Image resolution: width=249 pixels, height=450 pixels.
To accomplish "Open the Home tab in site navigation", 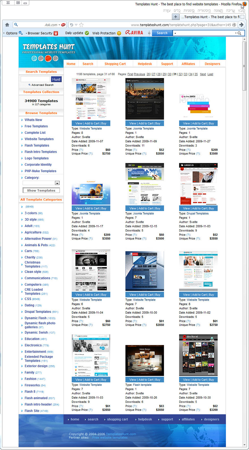I will 71,64.
